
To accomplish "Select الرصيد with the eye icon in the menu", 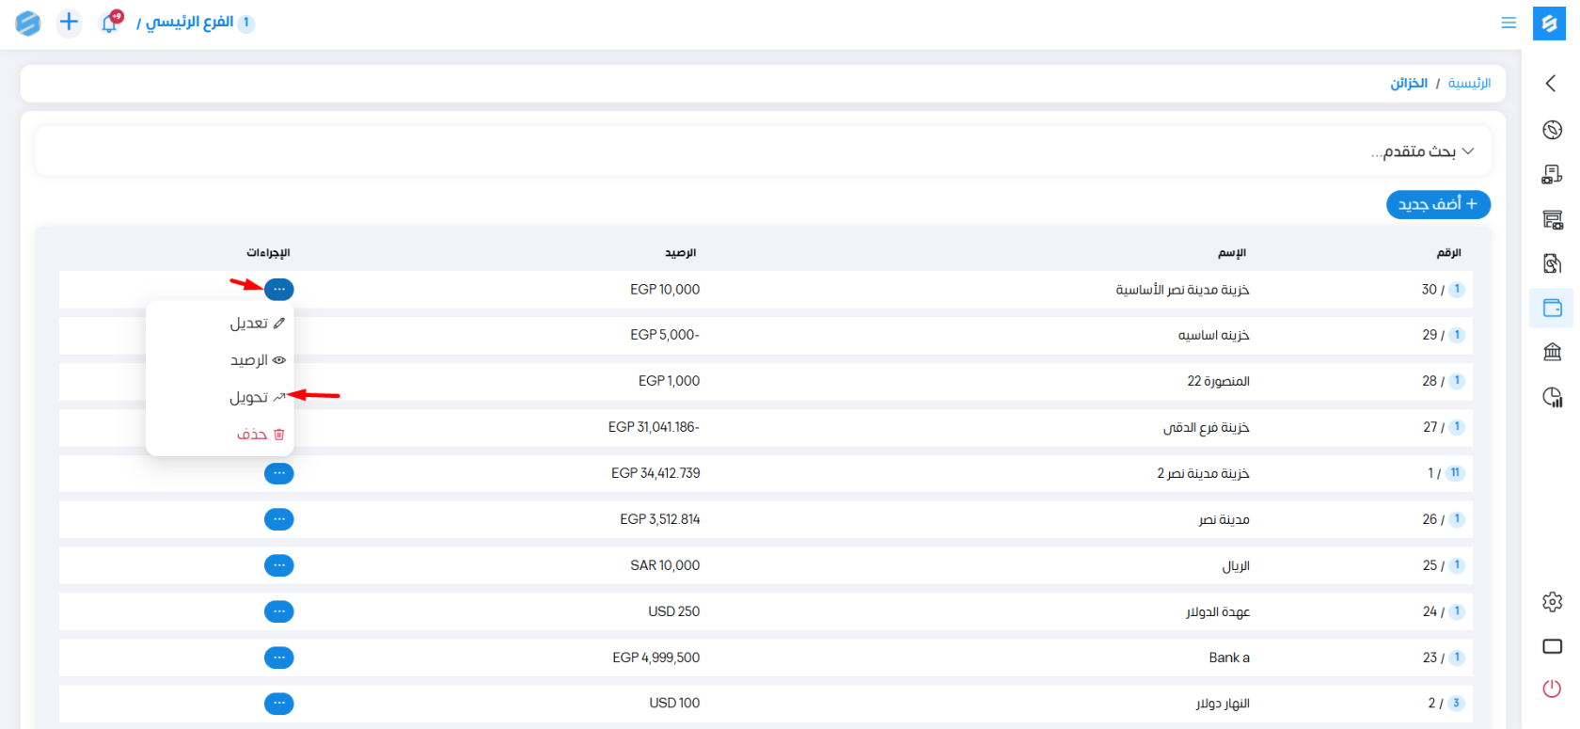I will point(256,360).
